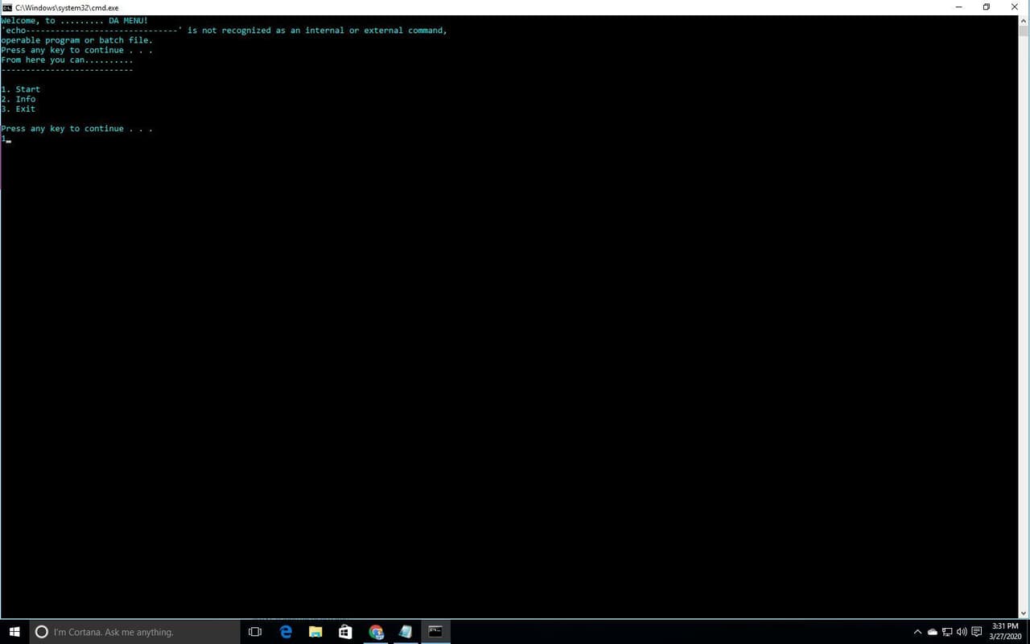This screenshot has height=644, width=1030.
Task: Open the volume control speaker icon
Action: pos(962,632)
